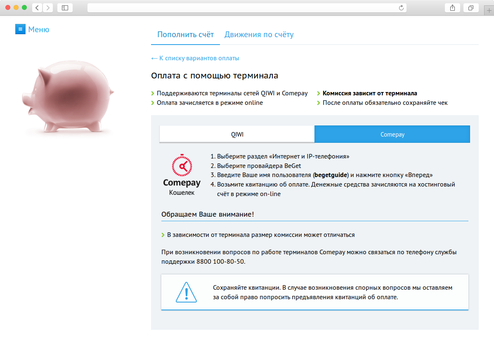
Task: Click Комиссия зависит от терминала text
Action: 370,93
